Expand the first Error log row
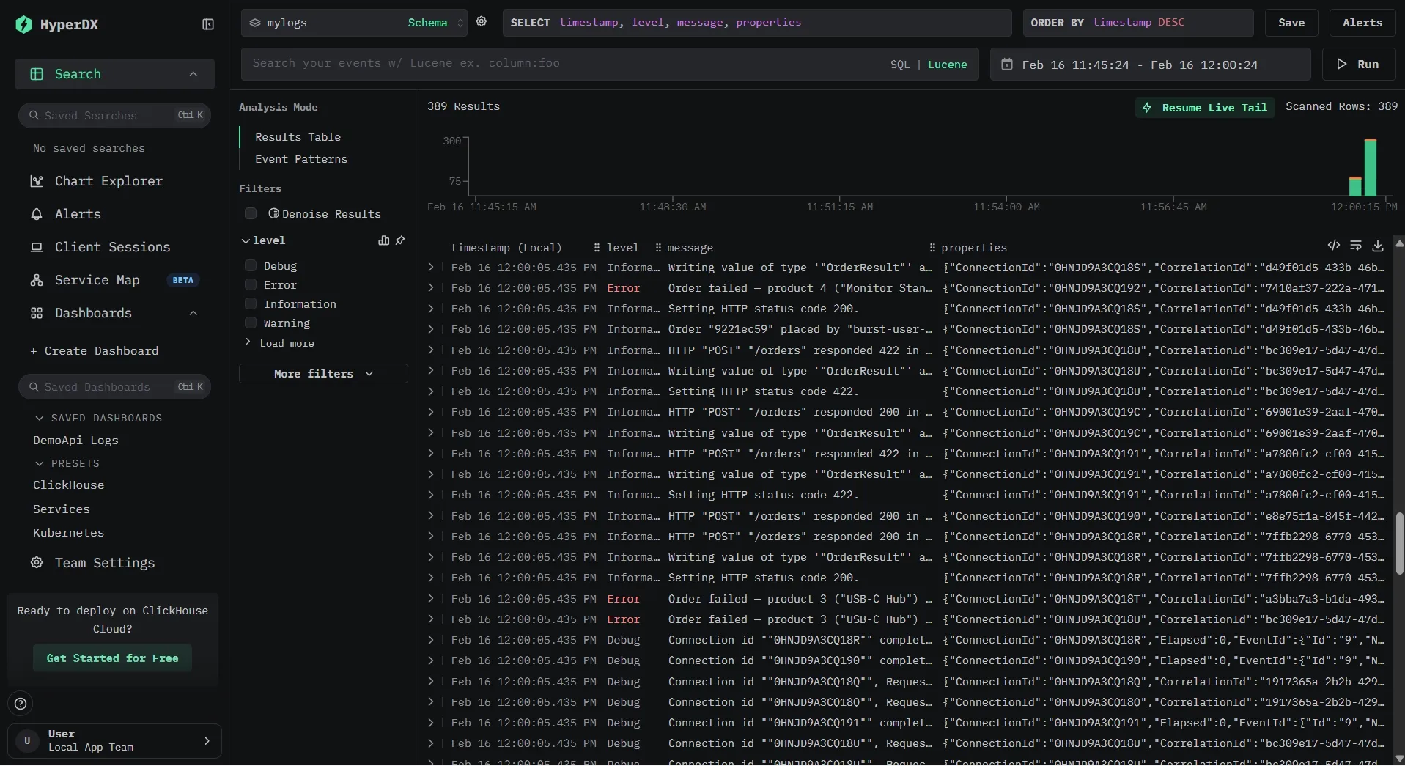 click(x=431, y=288)
